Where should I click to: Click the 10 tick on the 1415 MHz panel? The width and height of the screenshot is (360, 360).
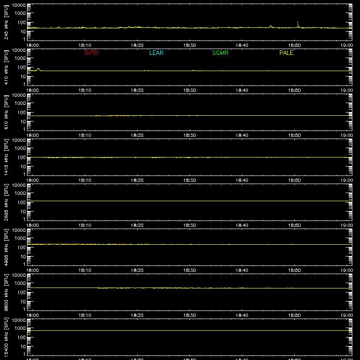pos(23,166)
